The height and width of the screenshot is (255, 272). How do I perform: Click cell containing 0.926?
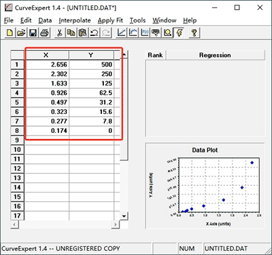(46, 93)
